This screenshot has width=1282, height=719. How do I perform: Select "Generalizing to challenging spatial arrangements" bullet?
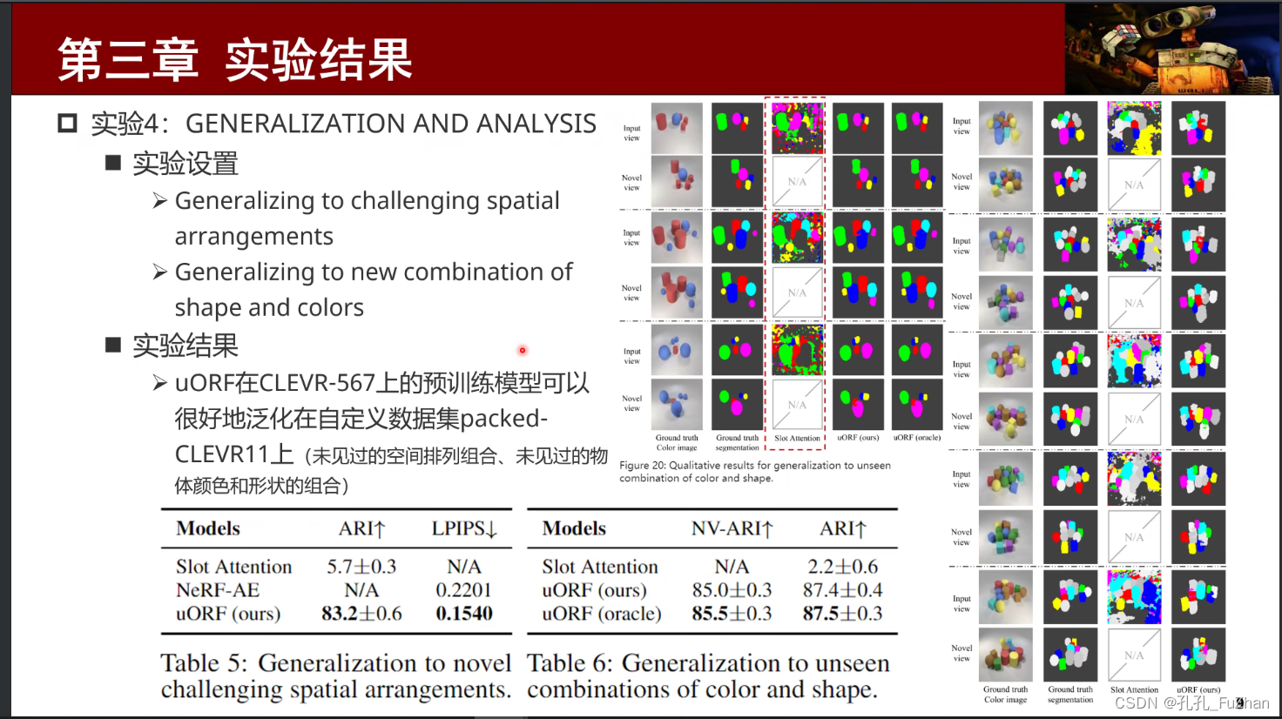click(367, 218)
